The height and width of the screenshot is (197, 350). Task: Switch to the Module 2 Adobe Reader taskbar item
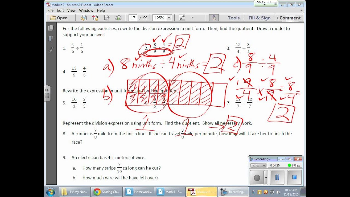pyautogui.click(x=202, y=192)
